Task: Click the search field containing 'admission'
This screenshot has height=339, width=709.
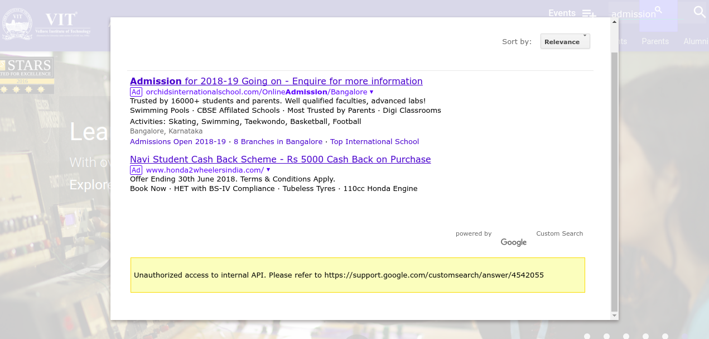Action: coord(624,14)
